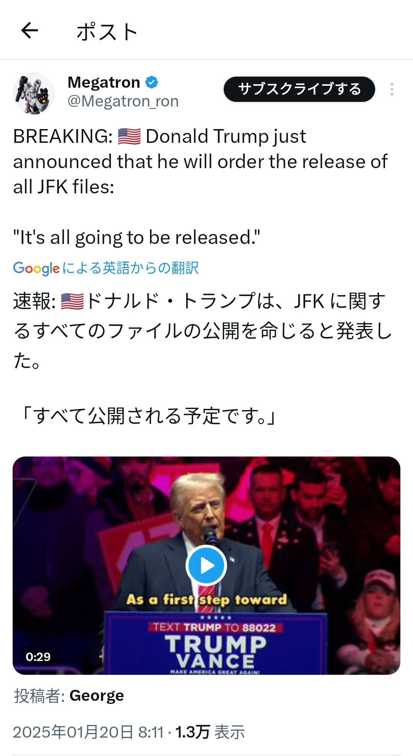This screenshot has height=756, width=413.
Task: Click the US flag emoji in English text
Action: (x=129, y=137)
